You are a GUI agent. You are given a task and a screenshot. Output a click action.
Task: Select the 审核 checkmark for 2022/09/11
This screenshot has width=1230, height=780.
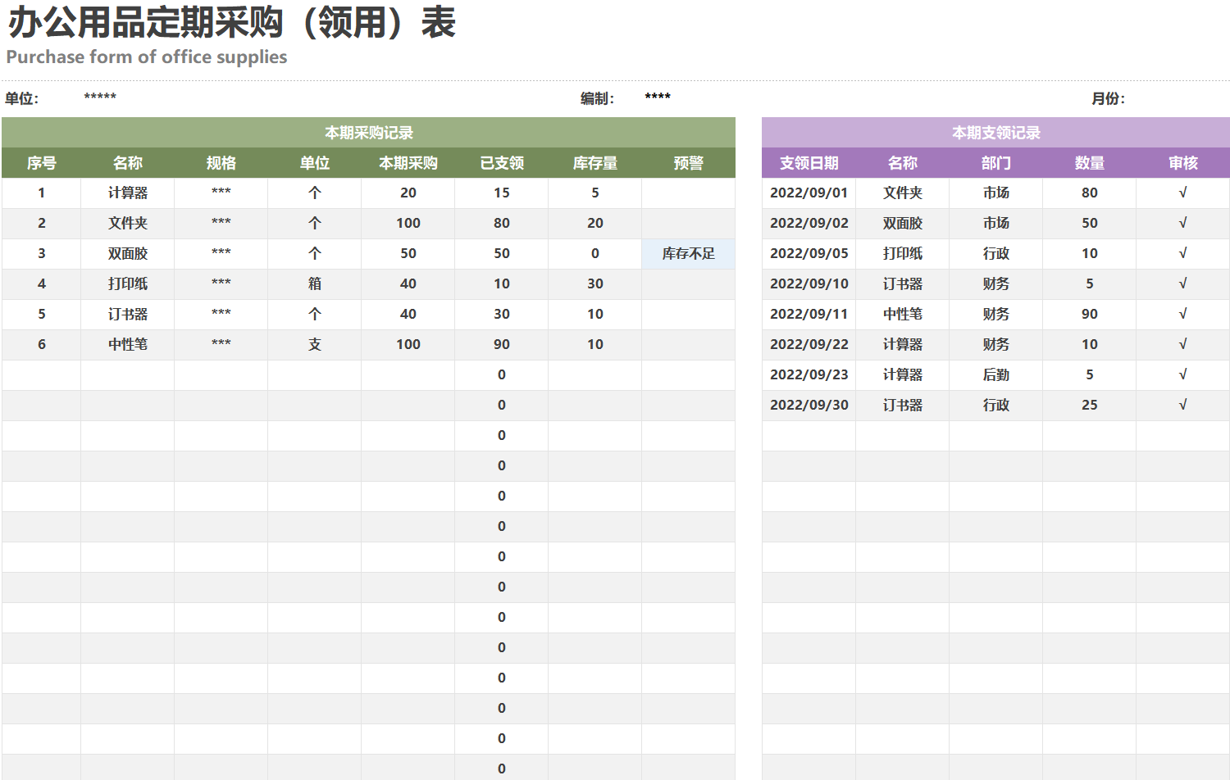pos(1182,315)
